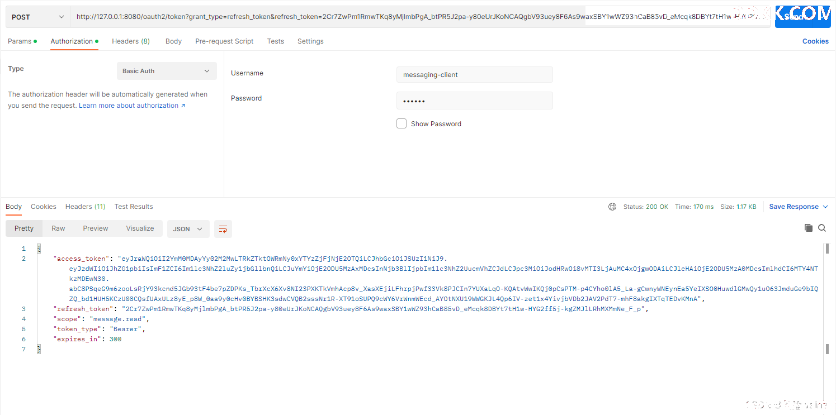This screenshot has height=415, width=836.
Task: Switch to Raw view
Action: [x=58, y=228]
